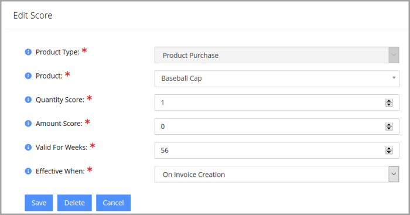Increase Amount Score with up arrow
Screen dimensions: 410x215
pyautogui.click(x=389, y=125)
